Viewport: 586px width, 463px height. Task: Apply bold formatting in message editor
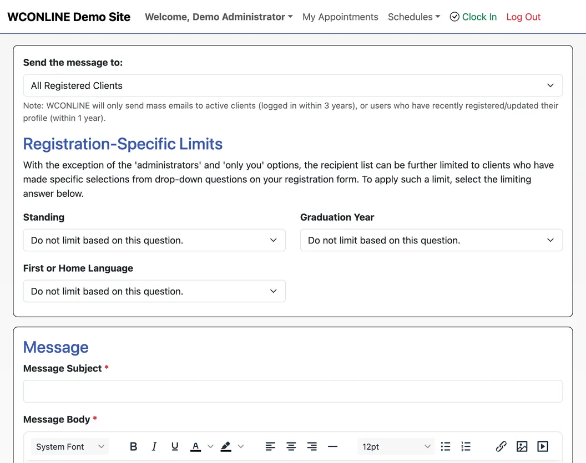tap(133, 446)
